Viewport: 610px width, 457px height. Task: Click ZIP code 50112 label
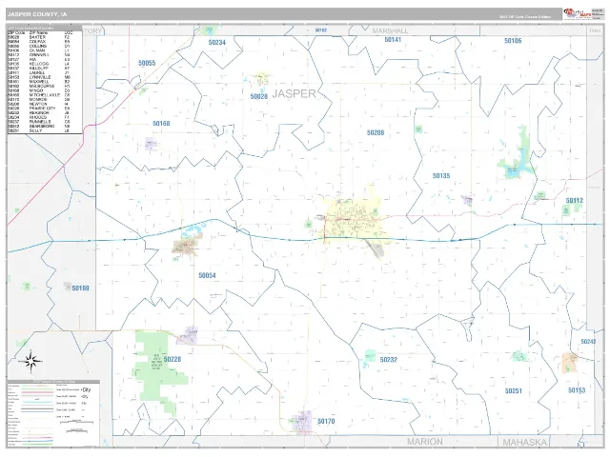point(574,201)
